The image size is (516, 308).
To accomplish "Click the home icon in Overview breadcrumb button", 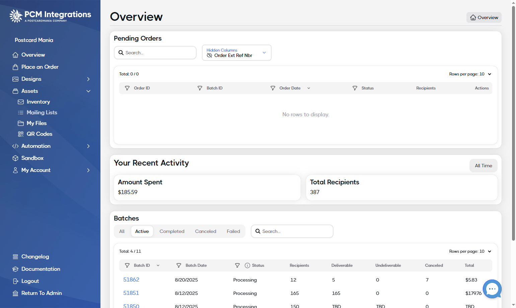I will tap(473, 17).
